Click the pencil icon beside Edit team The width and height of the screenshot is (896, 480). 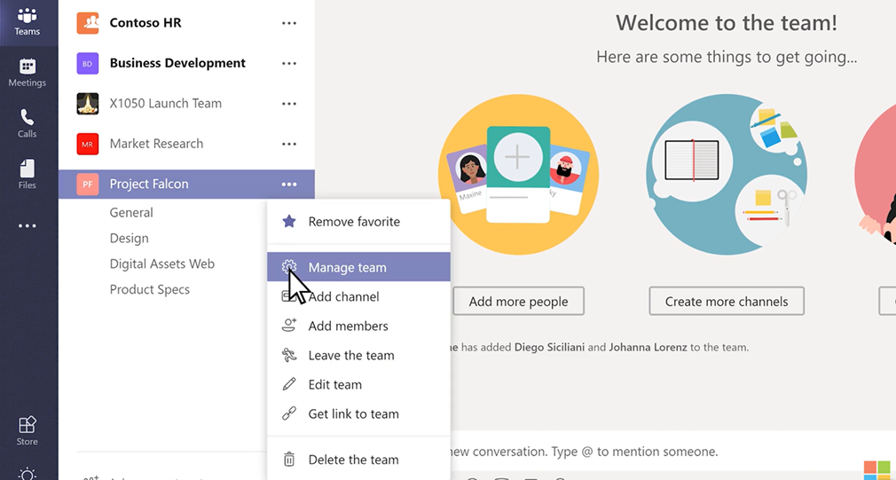289,384
